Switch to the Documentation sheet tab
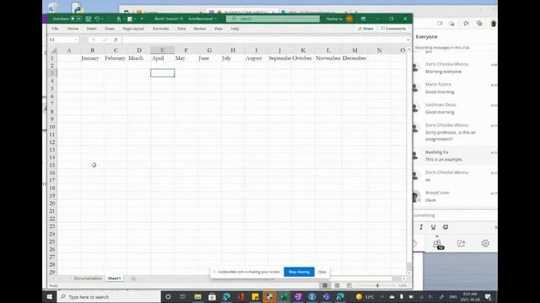 [x=88, y=279]
